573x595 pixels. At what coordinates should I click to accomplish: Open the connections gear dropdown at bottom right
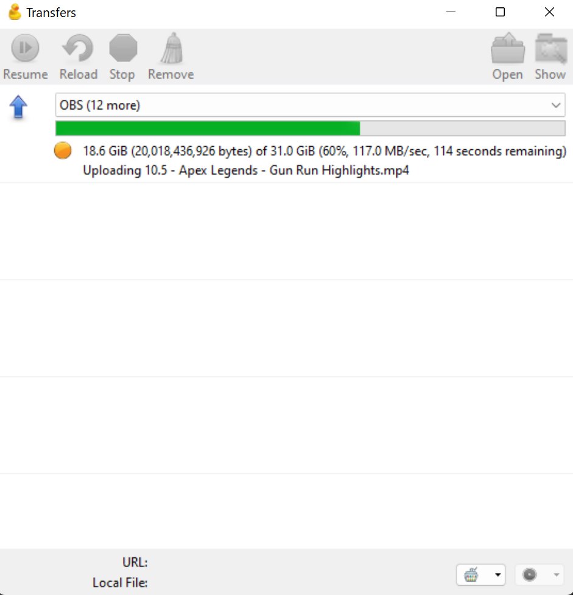tap(540, 574)
